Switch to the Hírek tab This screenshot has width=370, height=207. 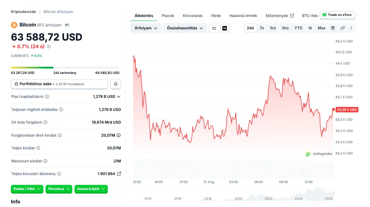[x=216, y=16]
